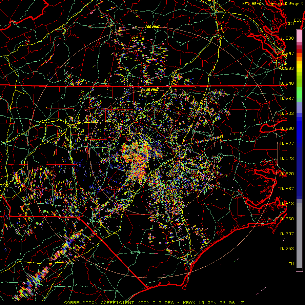
Task: Click the 0.787 scale label
Action: (x=287, y=98)
